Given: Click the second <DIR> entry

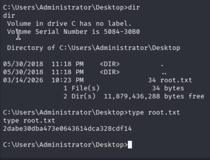Looking at the screenshot, I should pyautogui.click(x=110, y=72).
